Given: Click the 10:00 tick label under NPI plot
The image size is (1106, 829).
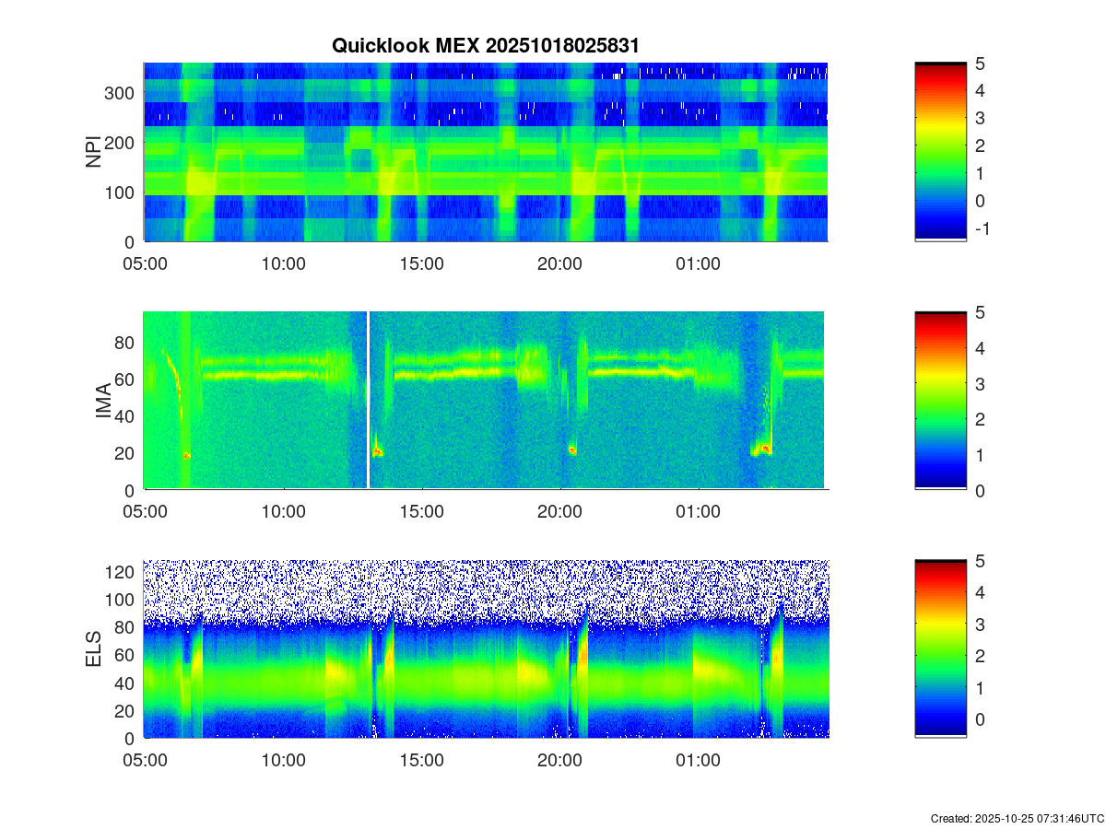Looking at the screenshot, I should [283, 263].
